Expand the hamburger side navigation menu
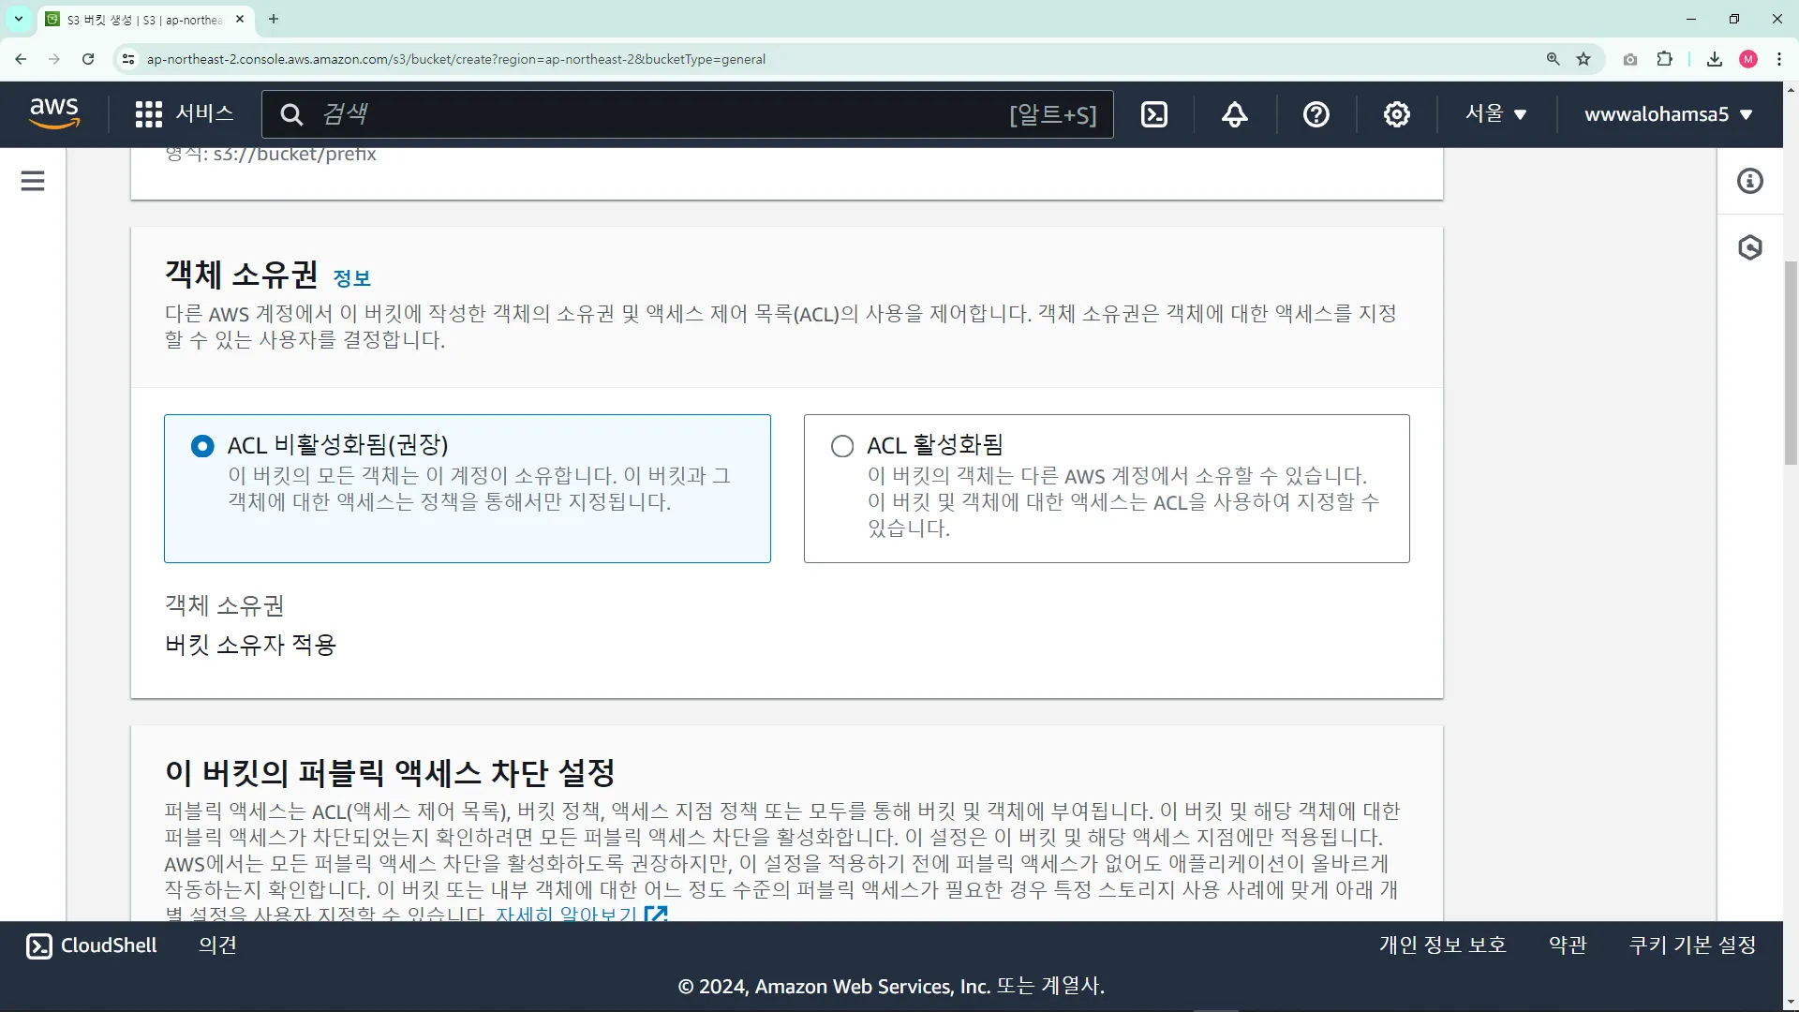The width and height of the screenshot is (1799, 1012). tap(33, 181)
